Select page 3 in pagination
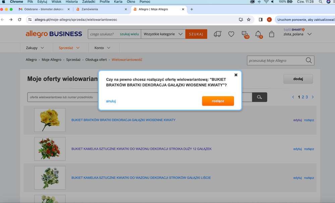 [x=306, y=97]
